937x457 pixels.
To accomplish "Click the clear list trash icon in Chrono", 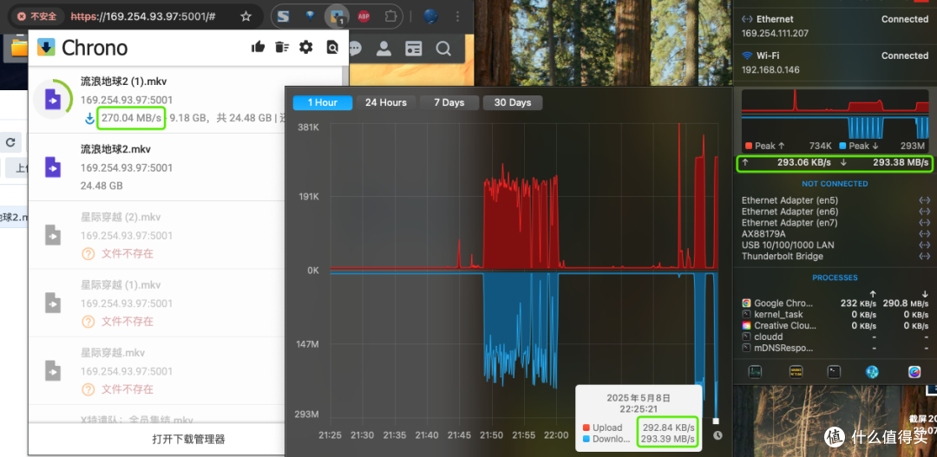I will (281, 47).
